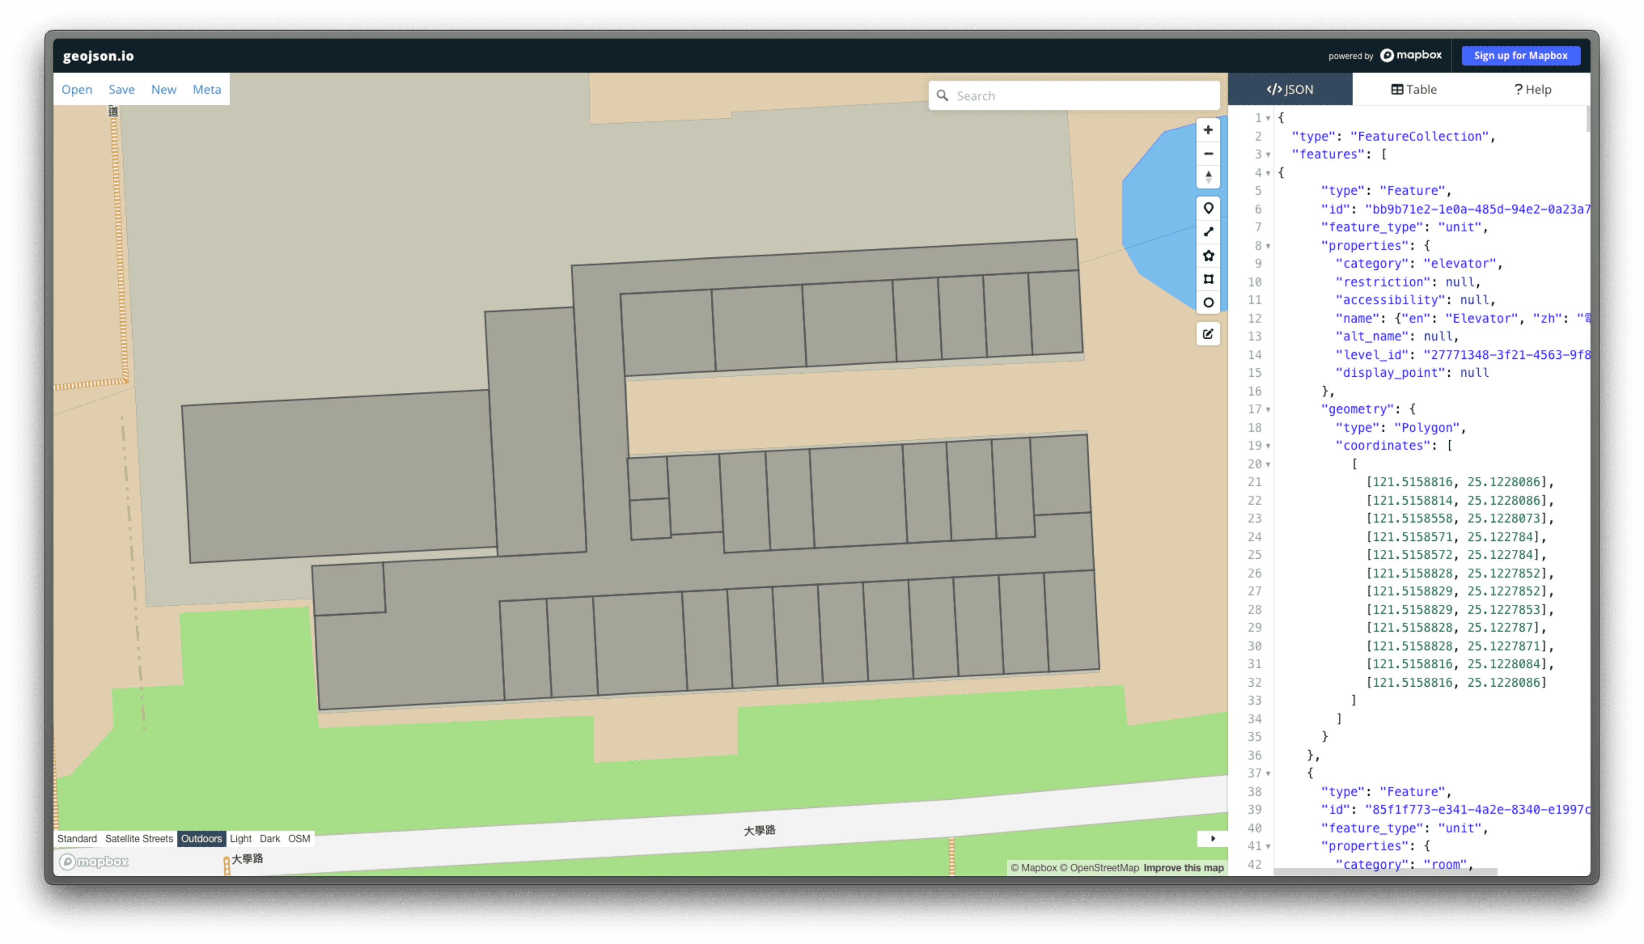This screenshot has height=944, width=1644.
Task: Click Sign up for Mapbox
Action: 1520,56
